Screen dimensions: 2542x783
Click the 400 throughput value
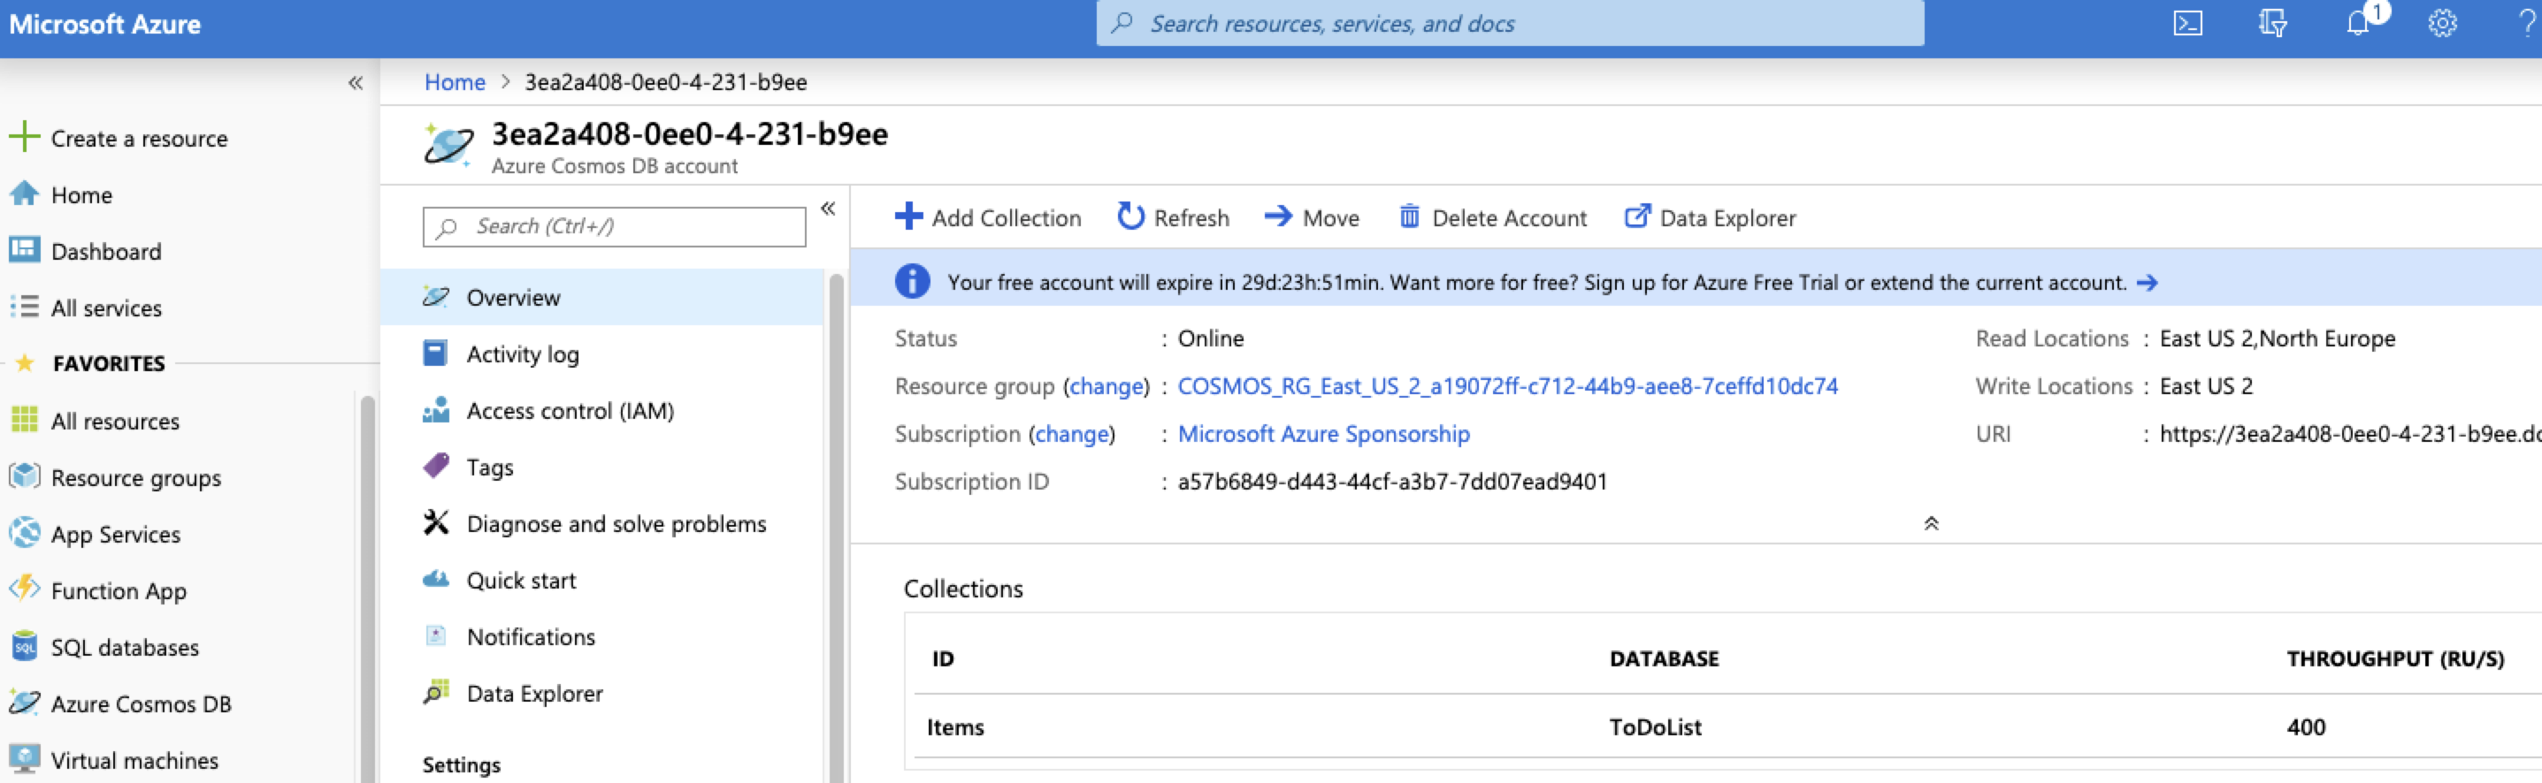pyautogui.click(x=2306, y=726)
